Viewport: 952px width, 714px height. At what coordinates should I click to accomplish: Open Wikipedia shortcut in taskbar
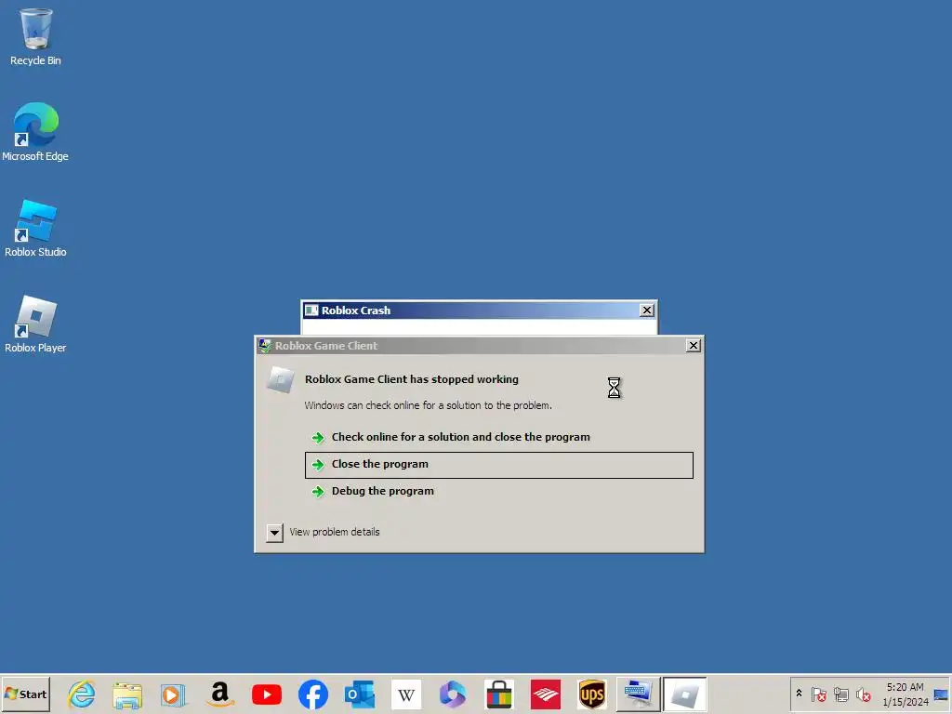tap(406, 694)
